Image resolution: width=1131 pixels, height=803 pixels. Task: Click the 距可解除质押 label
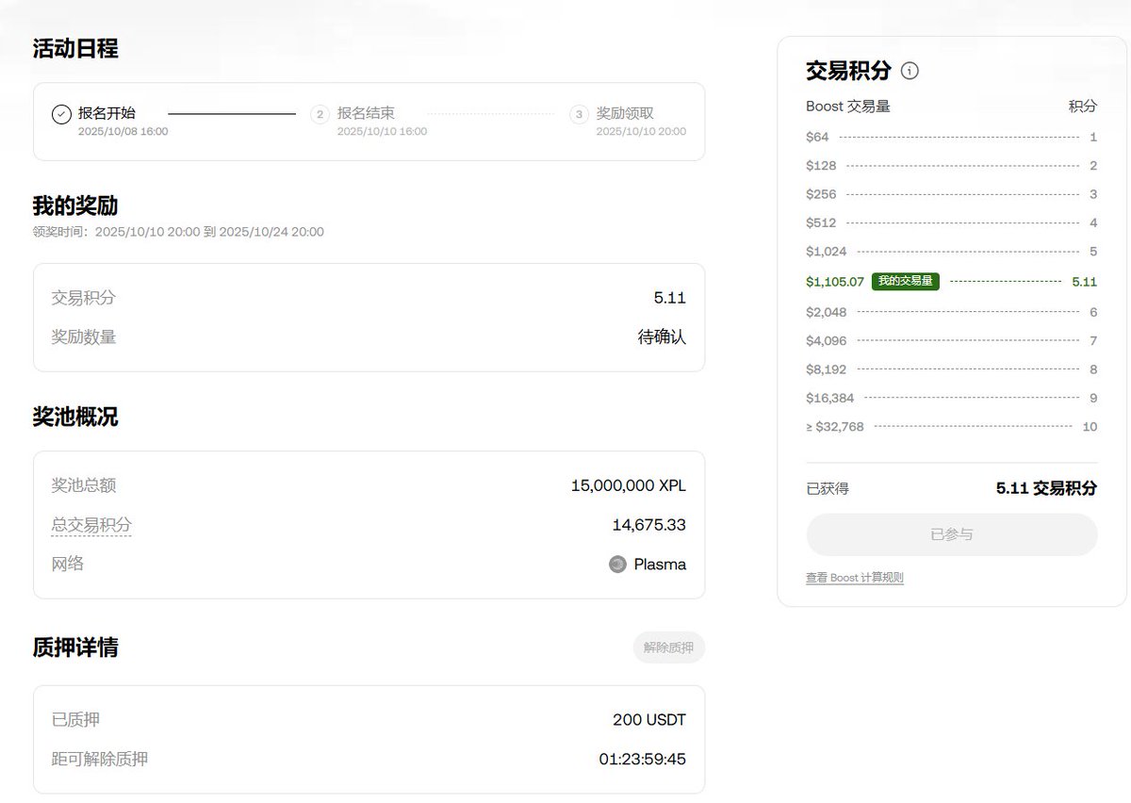point(99,759)
